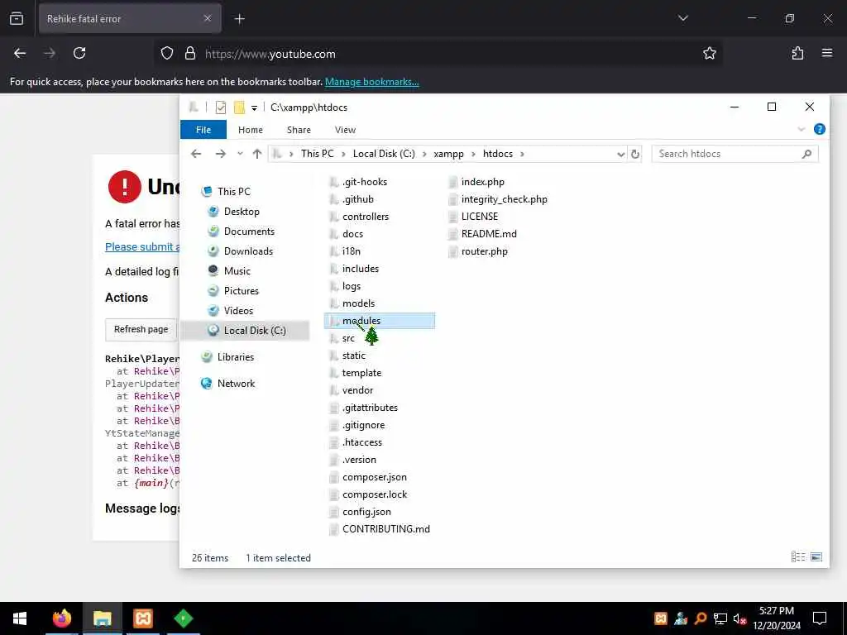Select Music in navigation pane
The height and width of the screenshot is (635, 847).
[x=237, y=271]
